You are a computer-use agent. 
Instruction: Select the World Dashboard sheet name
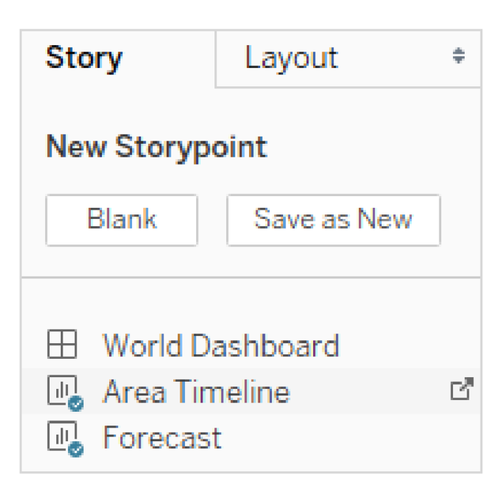(221, 345)
